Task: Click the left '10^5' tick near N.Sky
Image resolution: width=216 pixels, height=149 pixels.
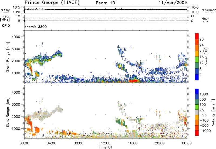Action: pyautogui.click(x=16, y=8)
